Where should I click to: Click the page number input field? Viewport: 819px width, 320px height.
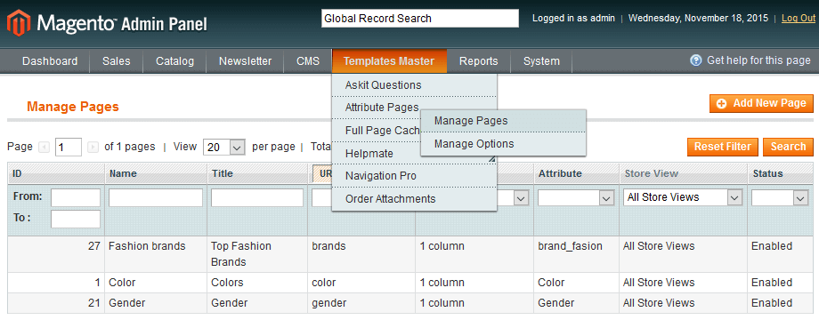[69, 148]
